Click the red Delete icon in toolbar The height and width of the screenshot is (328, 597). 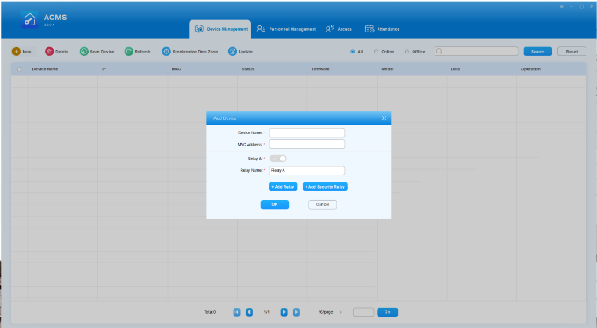pyautogui.click(x=49, y=52)
